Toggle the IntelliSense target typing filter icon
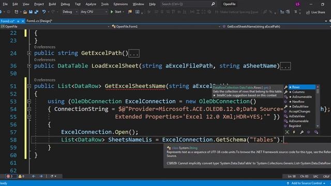The width and height of the screenshot is (331, 186). tap(287, 132)
